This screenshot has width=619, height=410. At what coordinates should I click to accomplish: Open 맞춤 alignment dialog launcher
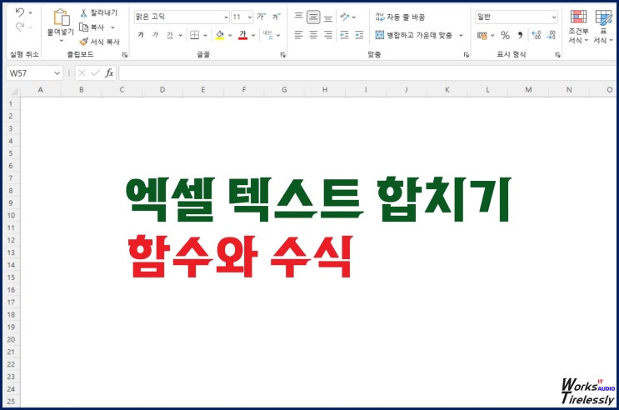click(x=467, y=55)
